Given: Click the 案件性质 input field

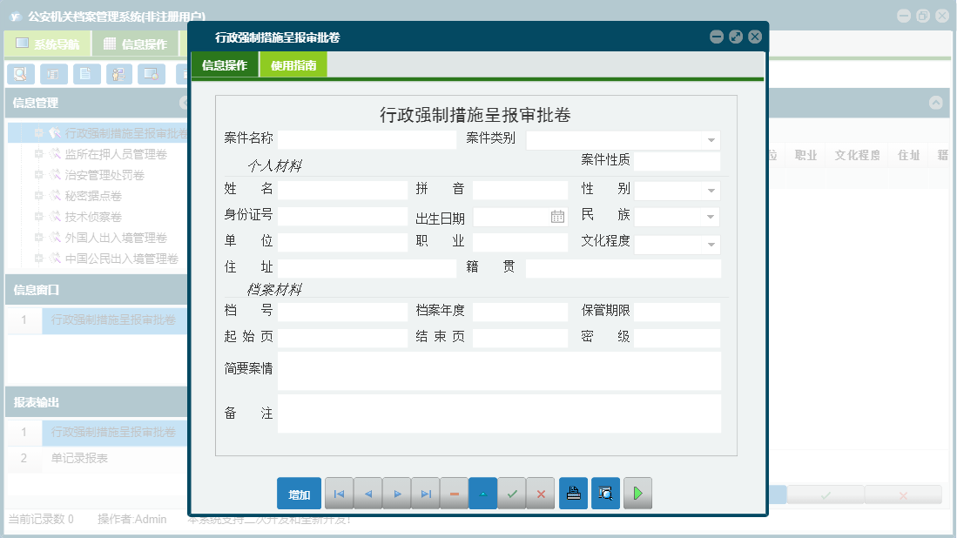Looking at the screenshot, I should pos(677,161).
